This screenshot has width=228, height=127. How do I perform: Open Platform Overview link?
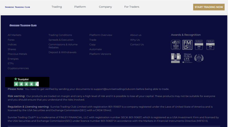pos(101,35)
